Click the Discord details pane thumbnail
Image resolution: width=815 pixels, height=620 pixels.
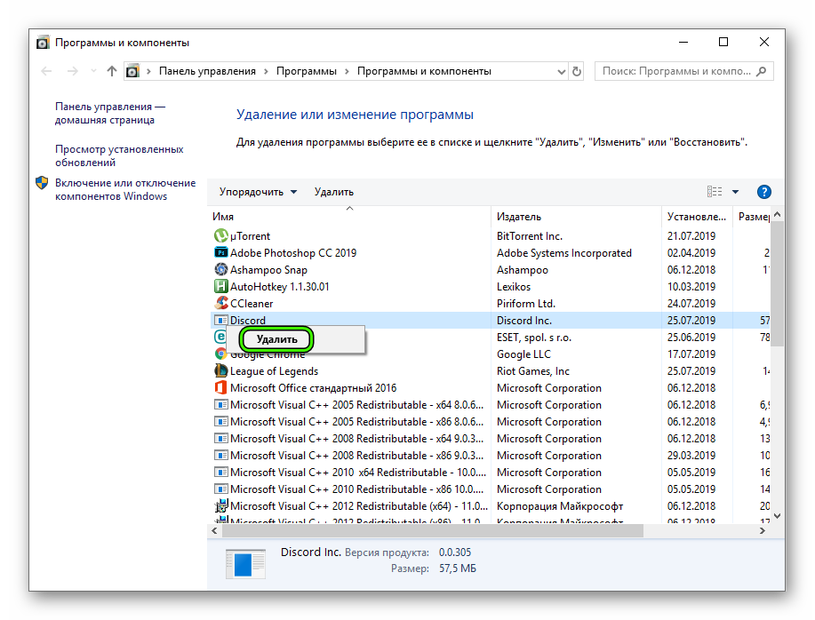pyautogui.click(x=245, y=564)
